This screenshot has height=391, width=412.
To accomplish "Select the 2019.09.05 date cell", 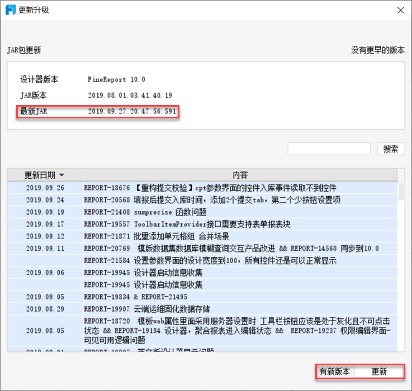I will tap(45, 297).
